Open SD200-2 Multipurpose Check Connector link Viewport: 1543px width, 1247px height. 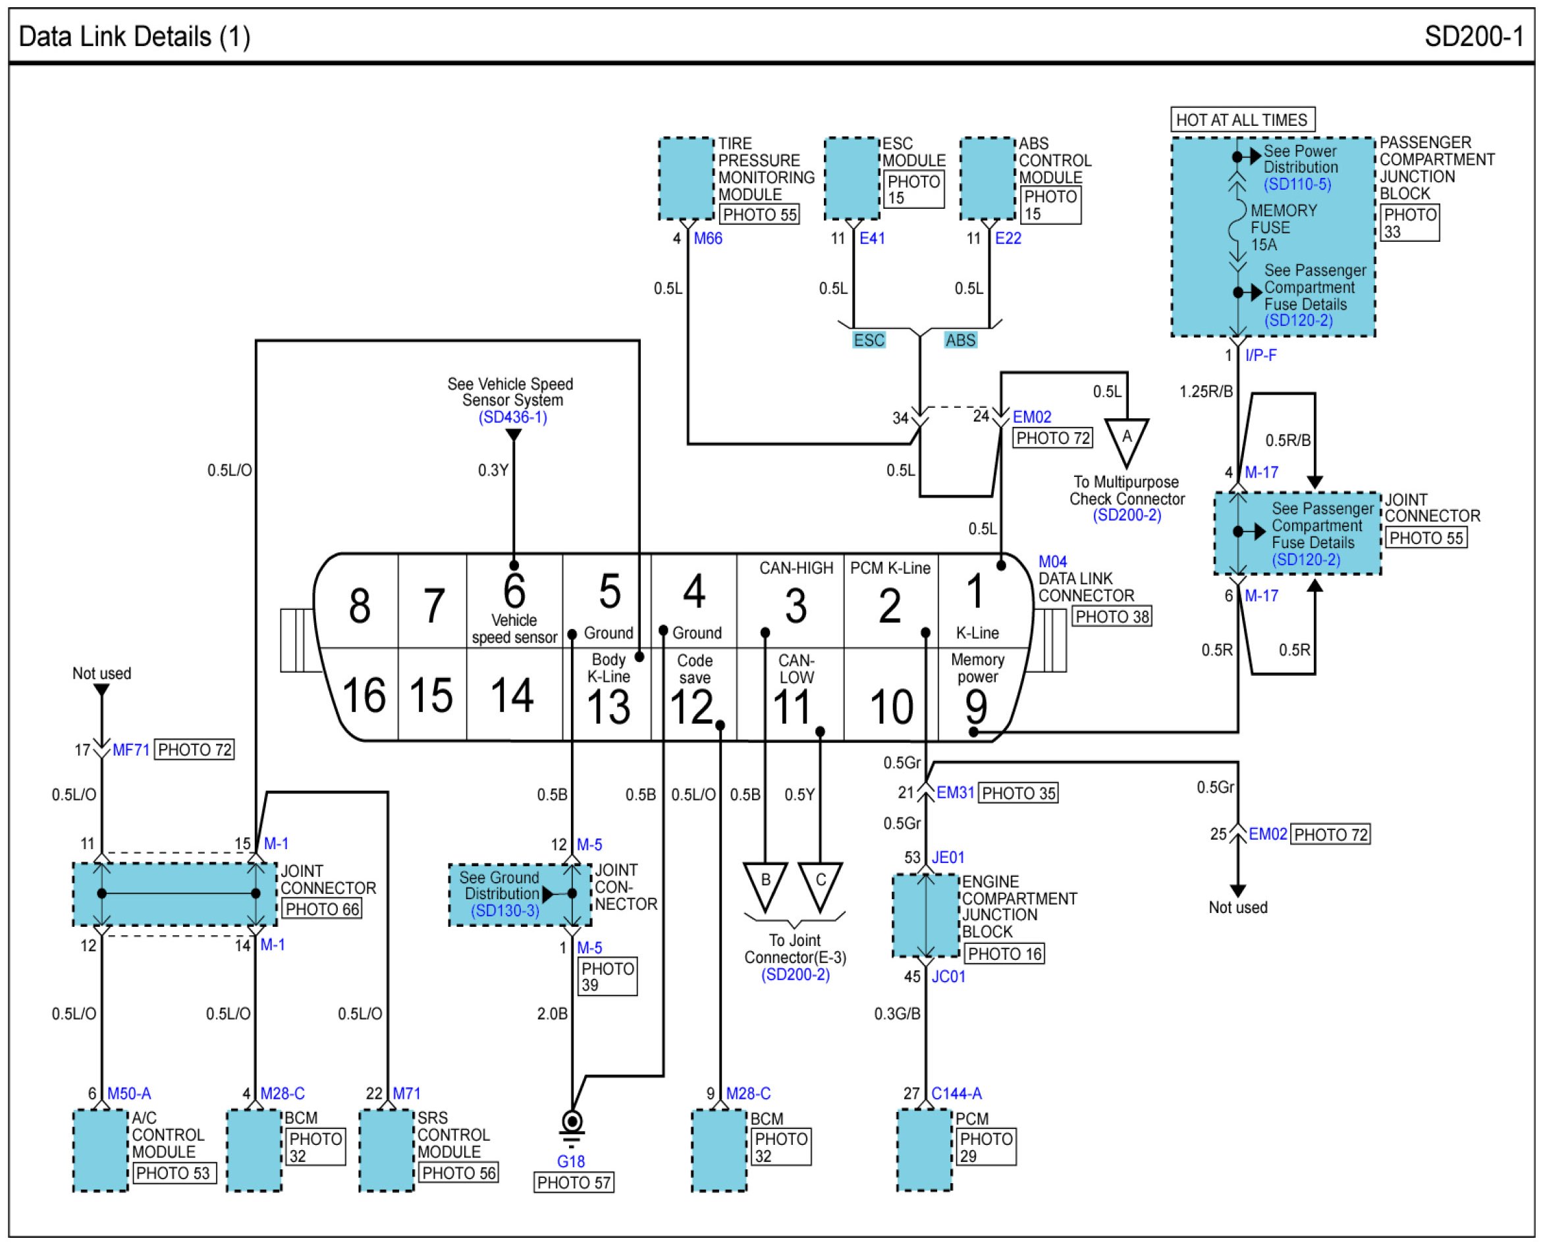tap(1127, 515)
